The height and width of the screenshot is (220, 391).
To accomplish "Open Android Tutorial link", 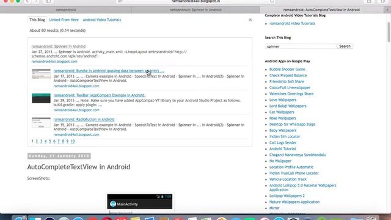I will point(282,148).
